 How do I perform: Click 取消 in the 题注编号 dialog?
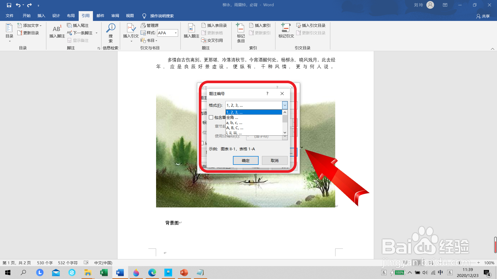pyautogui.click(x=275, y=160)
